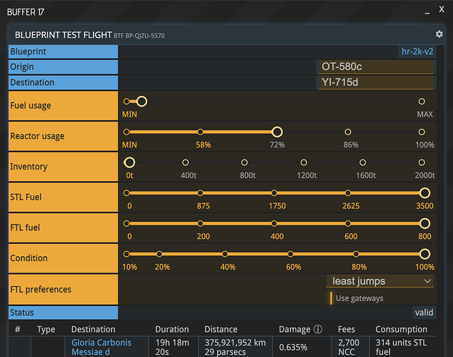Image resolution: width=453 pixels, height=357 pixels.
Task: Click the STL Fuel handle at 3500
Action: pyautogui.click(x=424, y=193)
